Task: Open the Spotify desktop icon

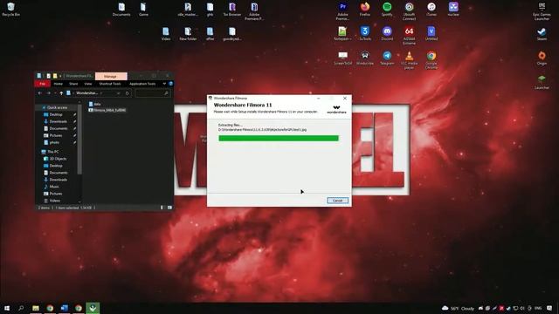Action: (x=387, y=10)
